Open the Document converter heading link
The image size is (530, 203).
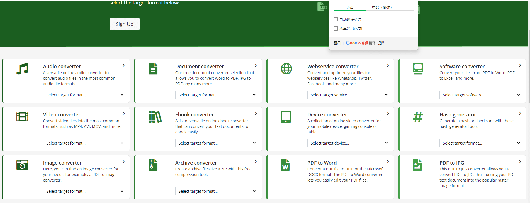click(x=200, y=66)
